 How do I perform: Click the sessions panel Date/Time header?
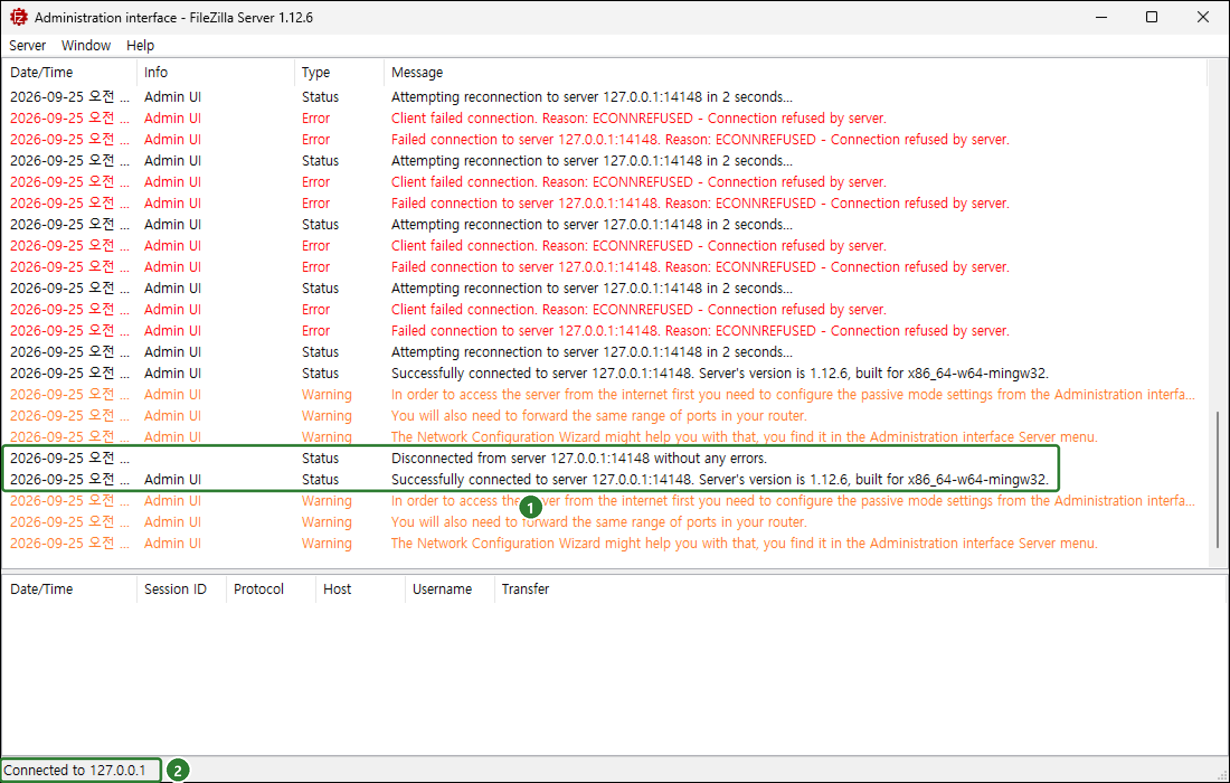(x=69, y=589)
